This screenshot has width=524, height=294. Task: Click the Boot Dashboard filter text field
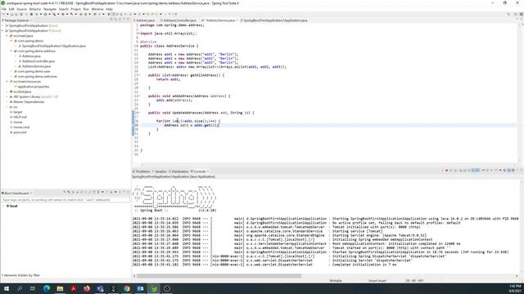pyautogui.click(x=65, y=200)
